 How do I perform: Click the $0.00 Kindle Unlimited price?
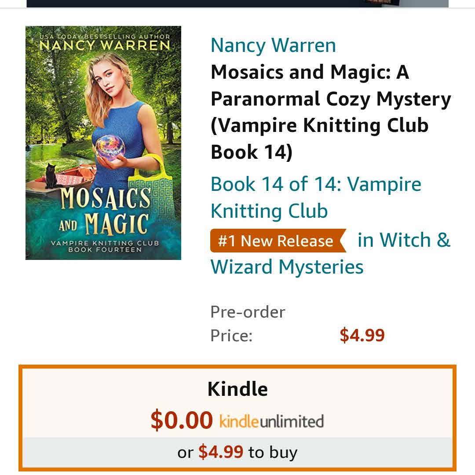coord(182,420)
